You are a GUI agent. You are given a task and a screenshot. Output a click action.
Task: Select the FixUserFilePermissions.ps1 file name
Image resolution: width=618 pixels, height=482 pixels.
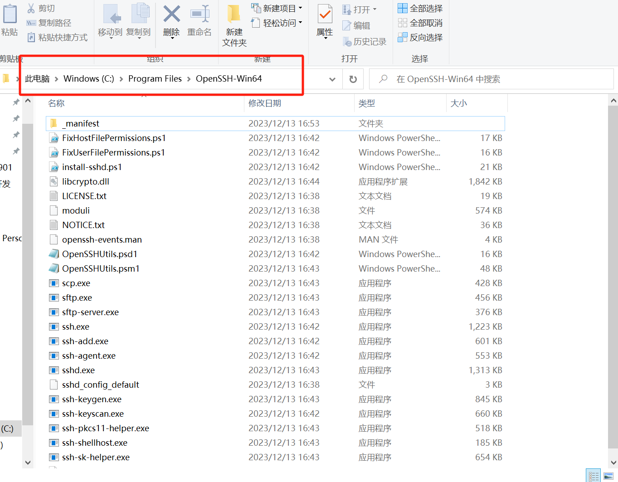tap(113, 152)
